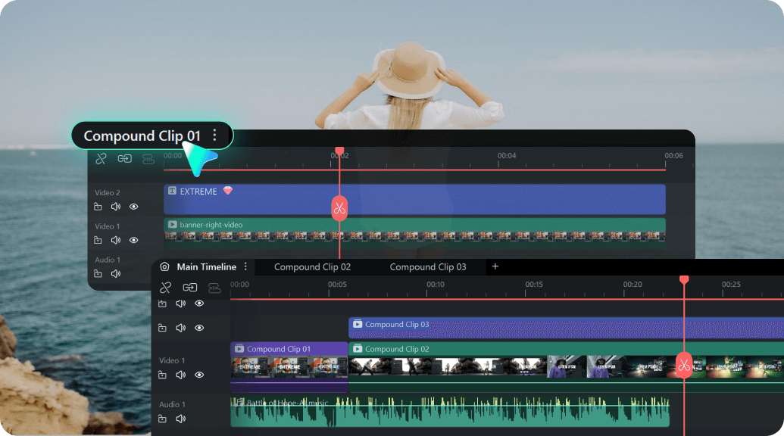Hide the Video 2 track with its eye toggle
The height and width of the screenshot is (436, 784).
(x=133, y=207)
